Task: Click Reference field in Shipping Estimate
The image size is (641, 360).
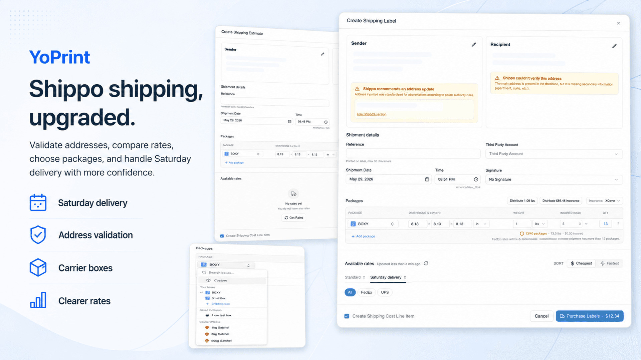Action: [x=275, y=103]
